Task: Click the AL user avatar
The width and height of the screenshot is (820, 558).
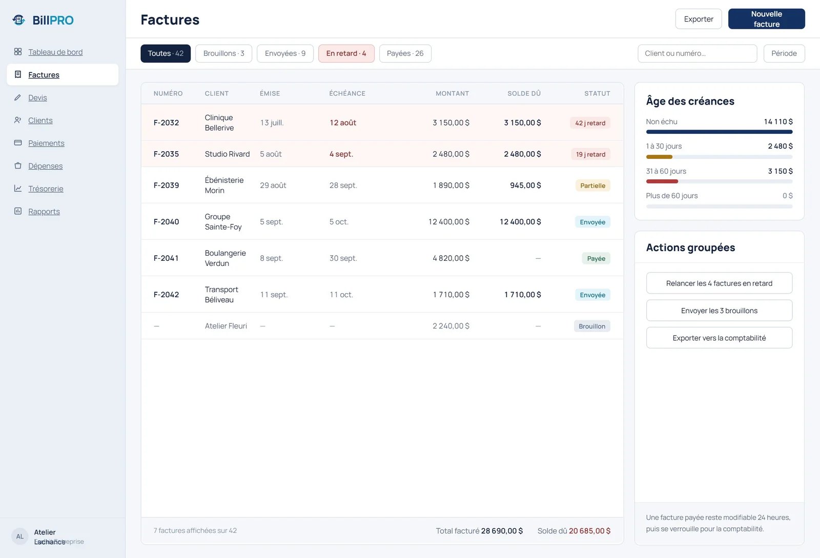Action: point(20,536)
